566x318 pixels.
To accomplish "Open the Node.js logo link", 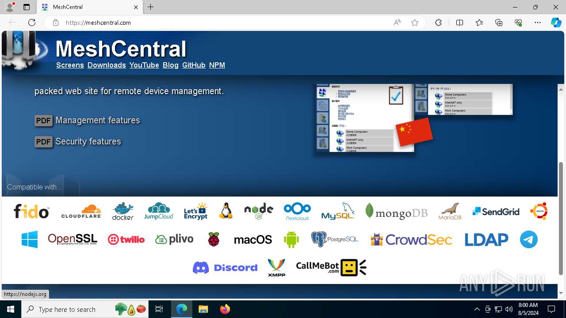I will pyautogui.click(x=259, y=212).
